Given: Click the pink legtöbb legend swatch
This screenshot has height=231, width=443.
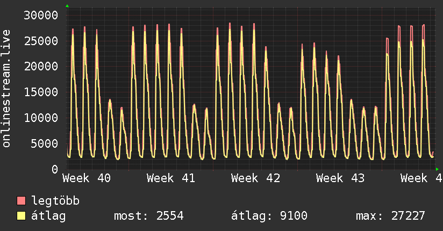Looking at the screenshot, I should coord(21,200).
